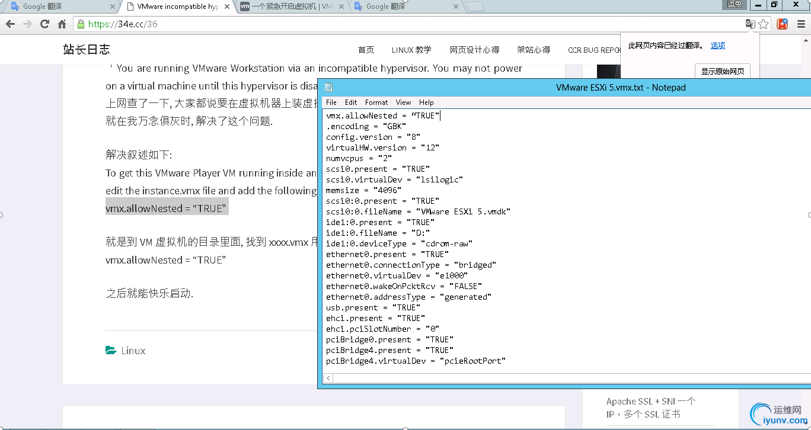
Task: Go back using the browser back arrow
Action: [x=10, y=24]
